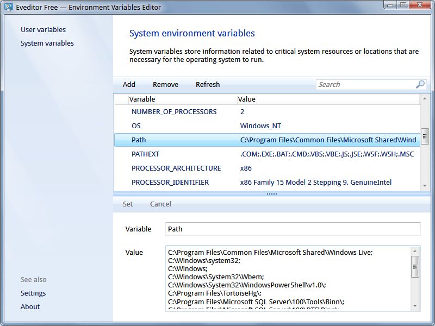Click Add to create a new variable

click(128, 84)
